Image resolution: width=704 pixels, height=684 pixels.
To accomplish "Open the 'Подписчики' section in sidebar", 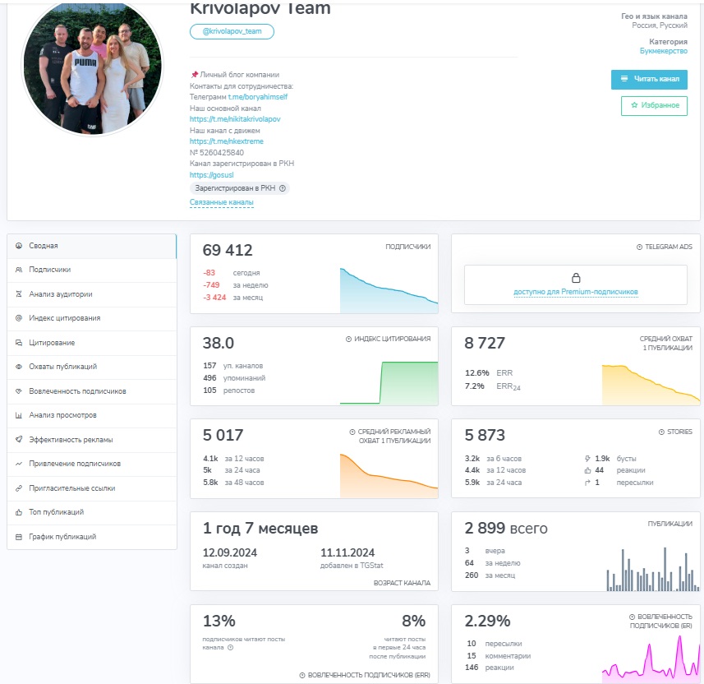I will pyautogui.click(x=50, y=270).
